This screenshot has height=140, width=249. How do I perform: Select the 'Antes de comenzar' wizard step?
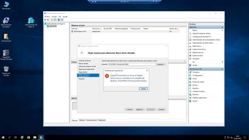(x=85, y=61)
